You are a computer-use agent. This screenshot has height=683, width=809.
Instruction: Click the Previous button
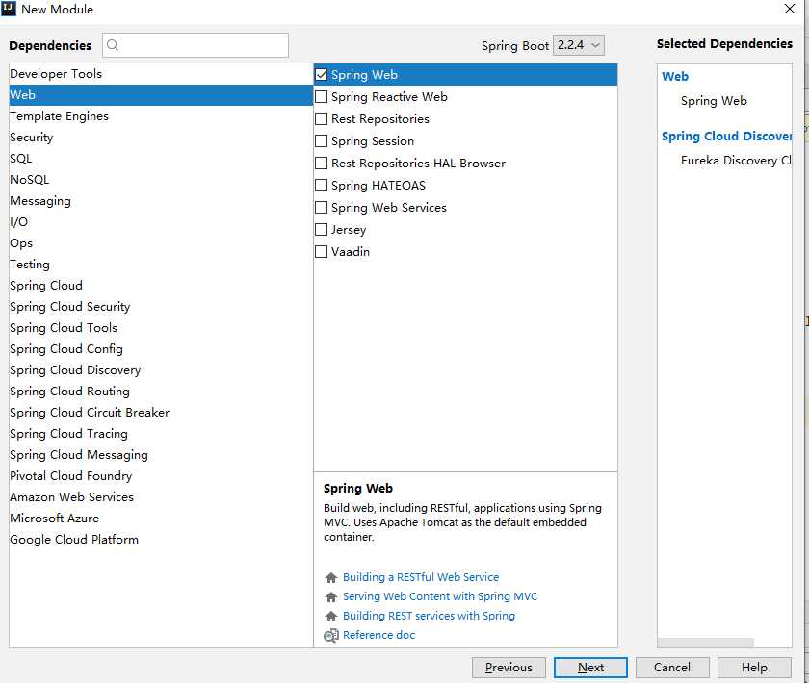[509, 668]
